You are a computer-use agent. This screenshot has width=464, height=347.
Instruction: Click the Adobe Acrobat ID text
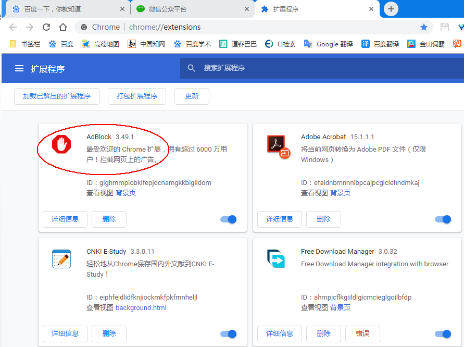pyautogui.click(x=360, y=183)
